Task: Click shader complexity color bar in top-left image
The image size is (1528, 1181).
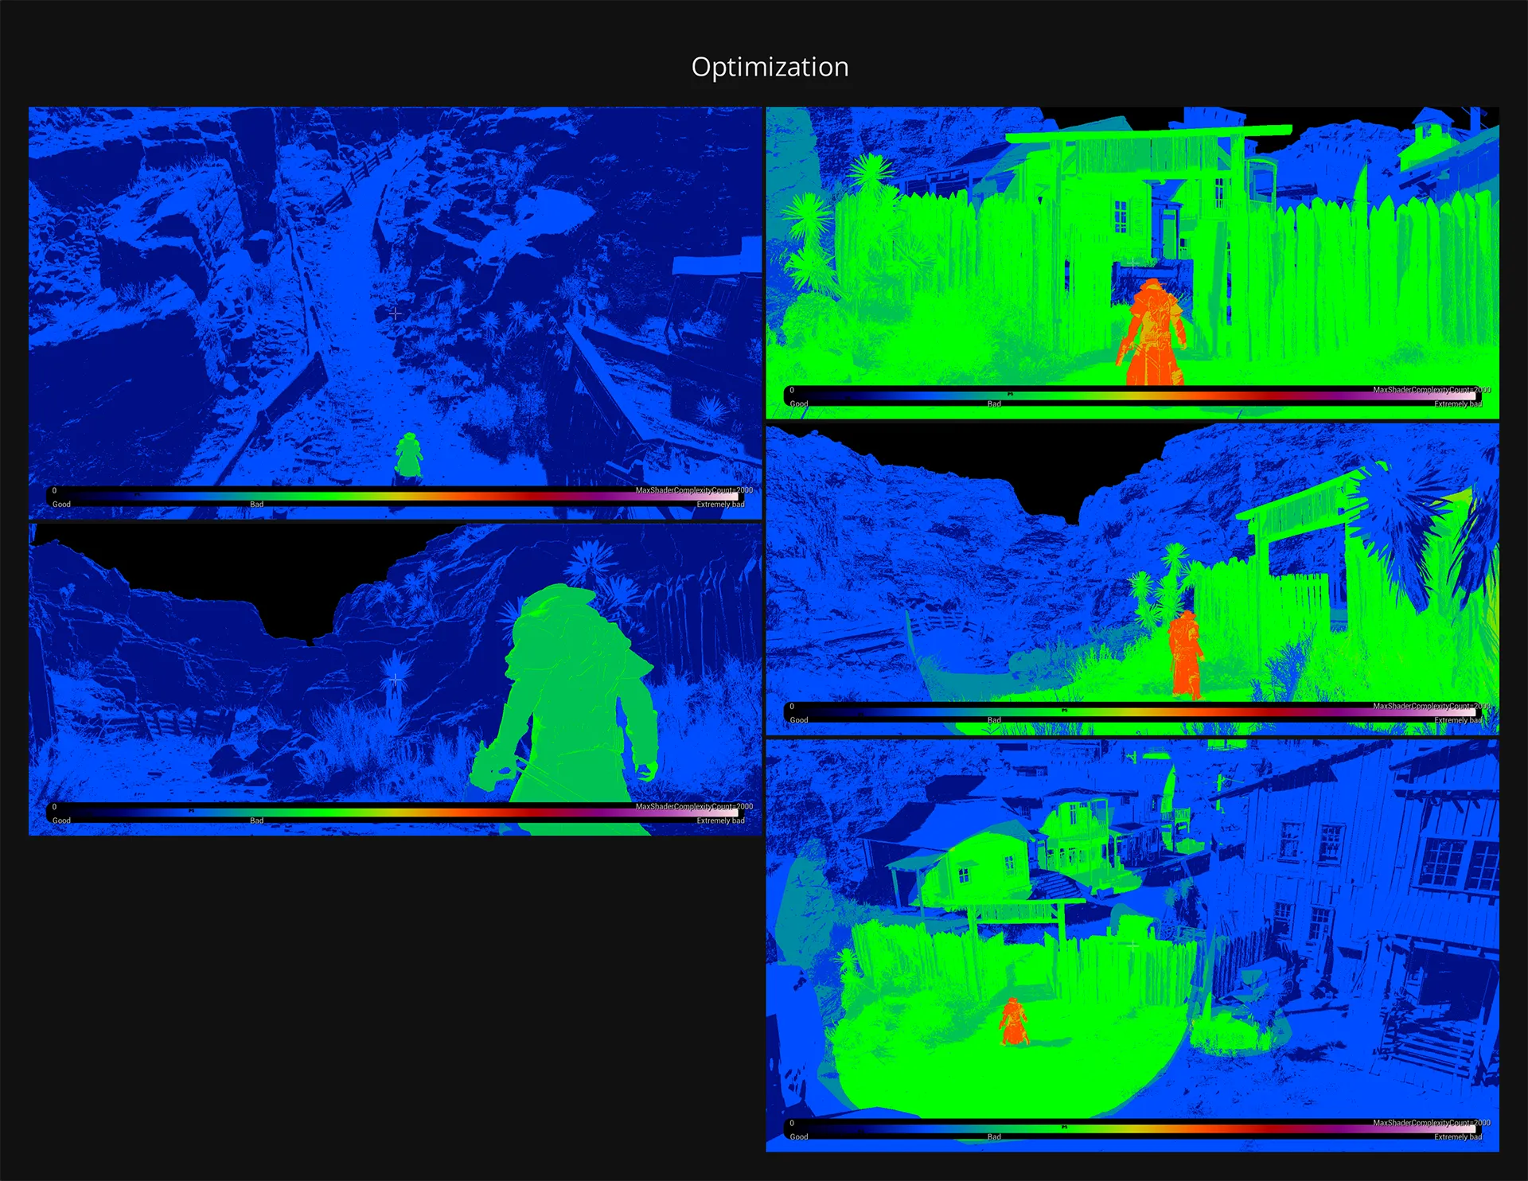Action: click(398, 497)
